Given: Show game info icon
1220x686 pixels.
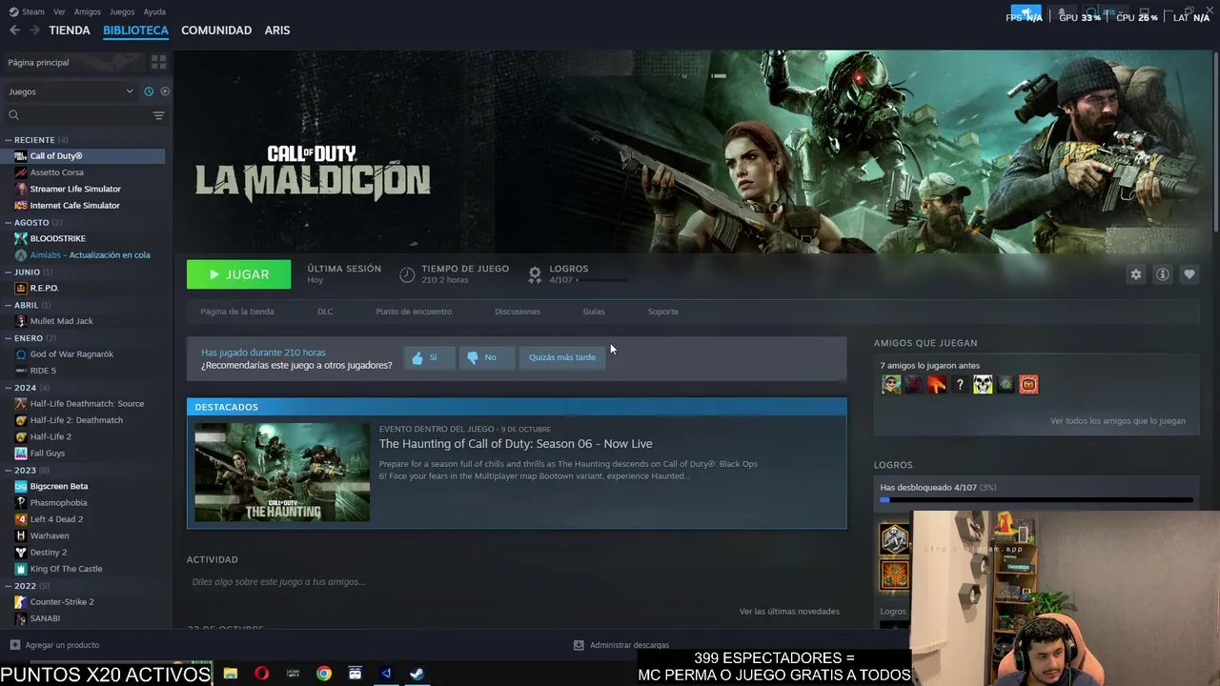Looking at the screenshot, I should coord(1162,274).
